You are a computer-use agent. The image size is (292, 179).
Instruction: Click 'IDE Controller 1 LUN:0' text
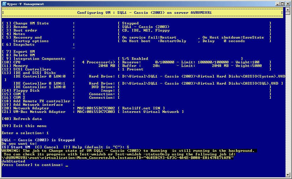(x=40, y=87)
